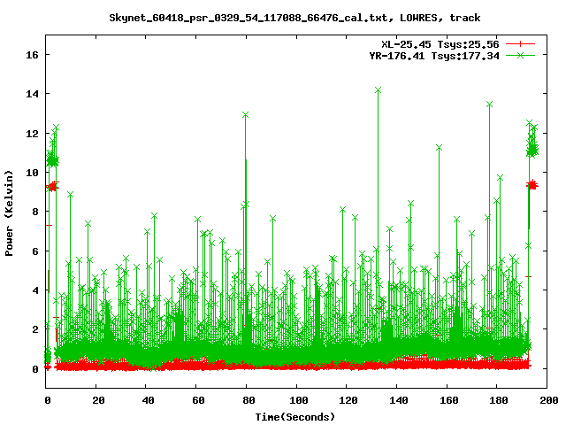Click the y-axis tick label 2
Viewport: 566px width, 425px height.
(x=35, y=329)
